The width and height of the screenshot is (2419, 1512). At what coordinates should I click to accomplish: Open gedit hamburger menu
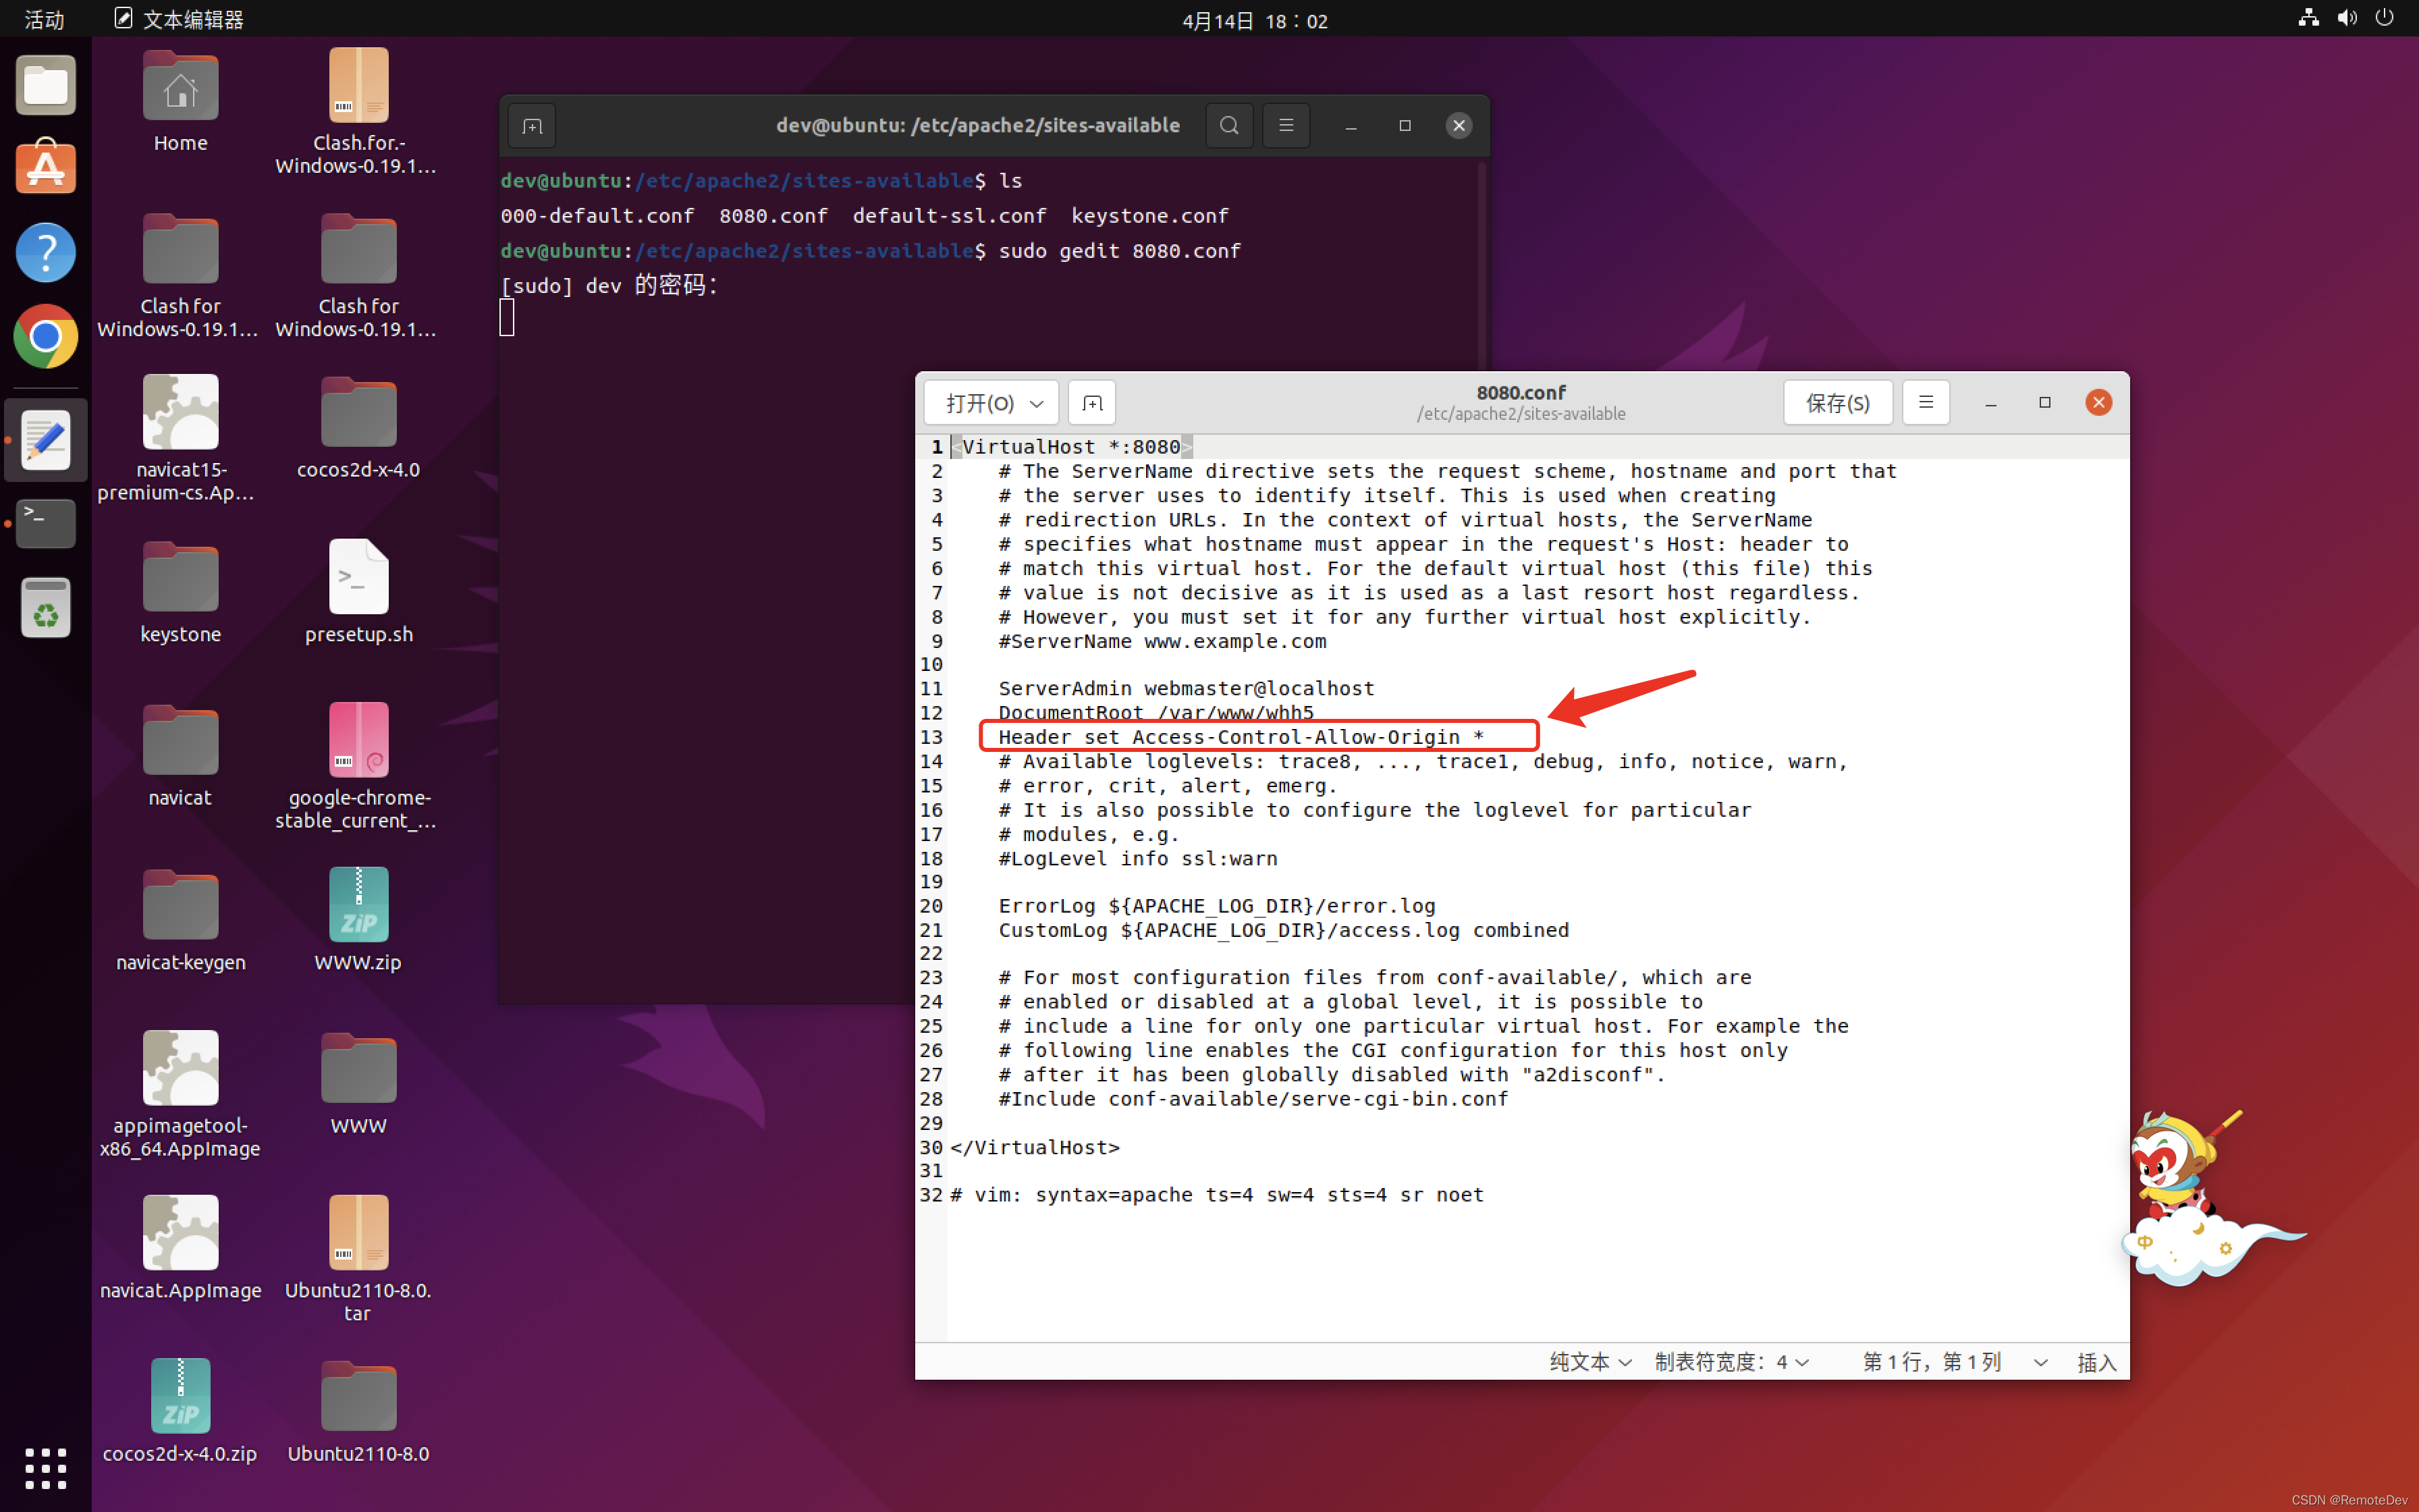tap(1926, 403)
